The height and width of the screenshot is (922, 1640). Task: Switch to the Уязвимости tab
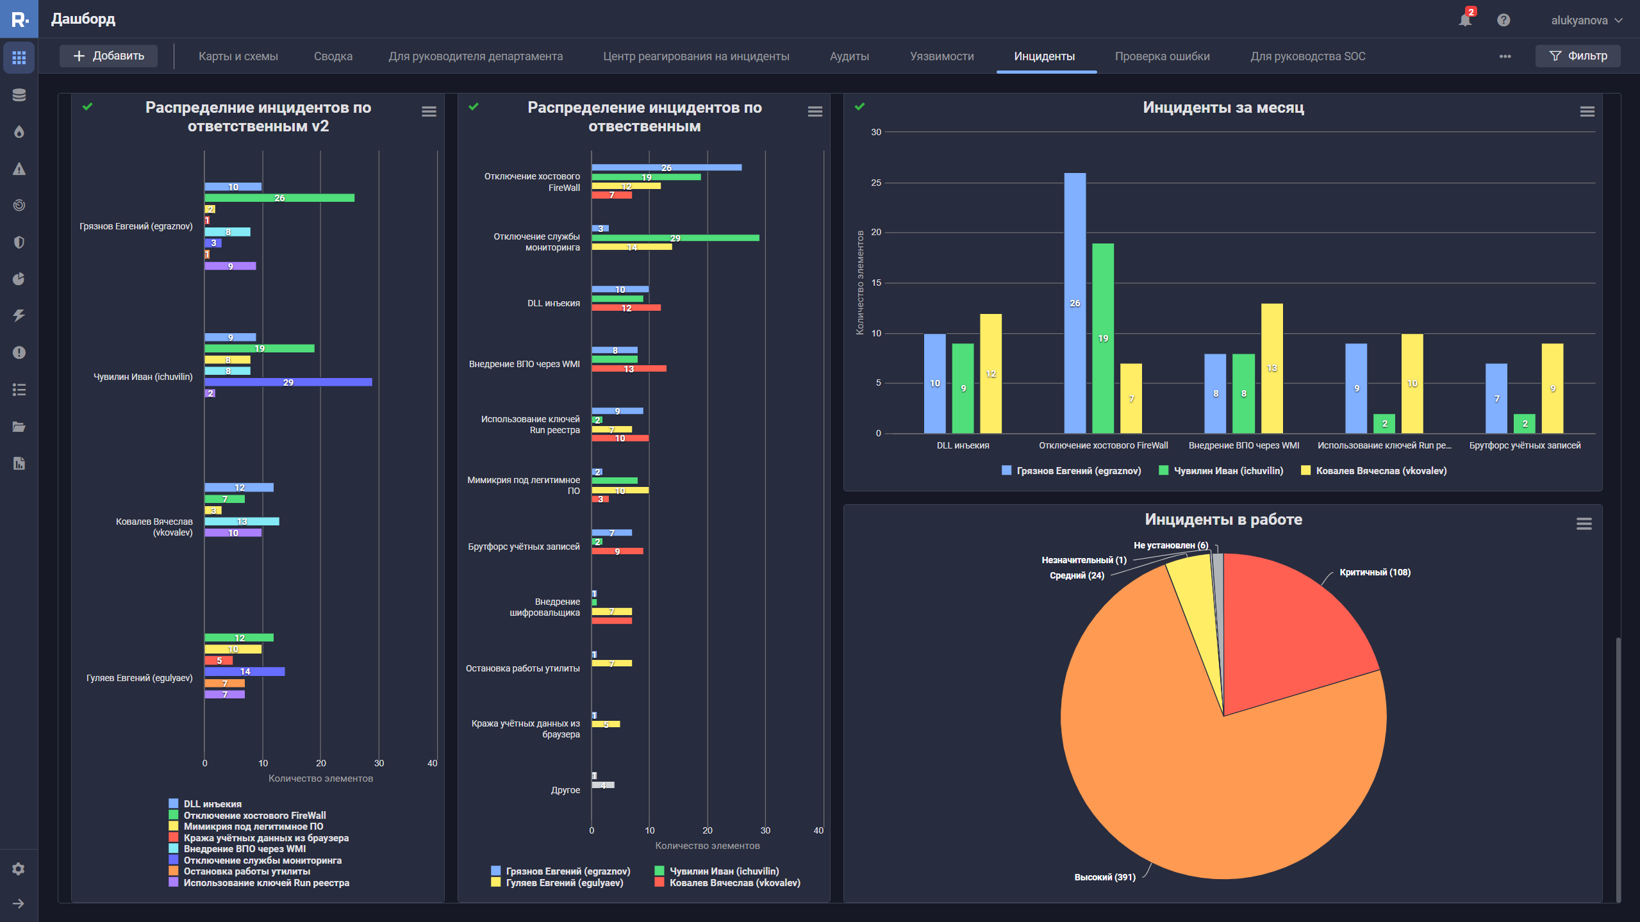[x=941, y=56]
